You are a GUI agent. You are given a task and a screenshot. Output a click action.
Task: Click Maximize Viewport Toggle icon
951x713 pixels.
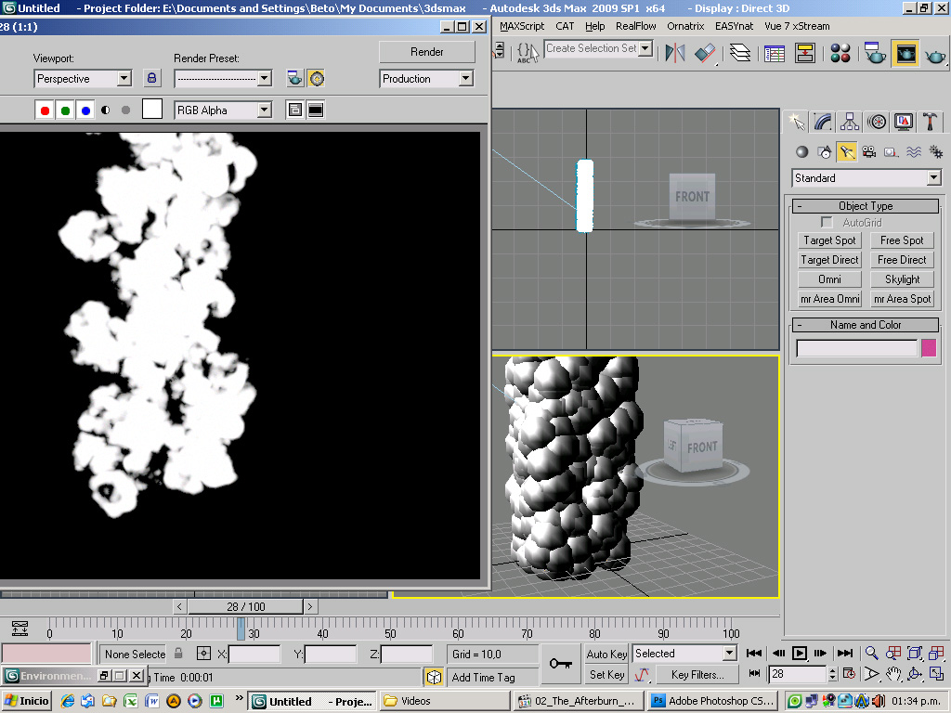click(936, 674)
